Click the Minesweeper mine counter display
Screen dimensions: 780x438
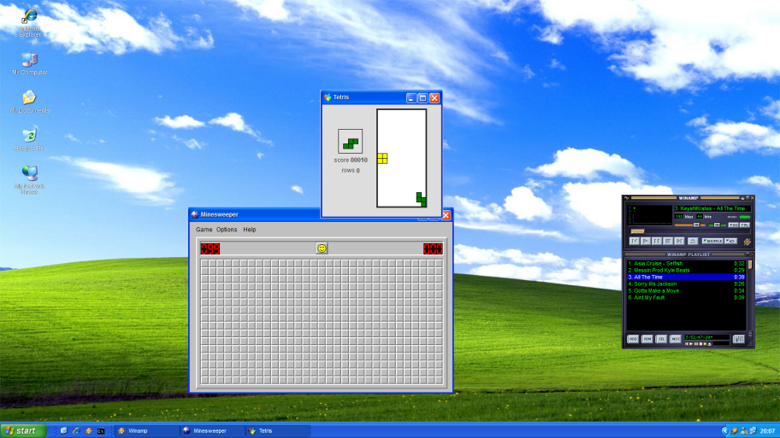[x=210, y=248]
